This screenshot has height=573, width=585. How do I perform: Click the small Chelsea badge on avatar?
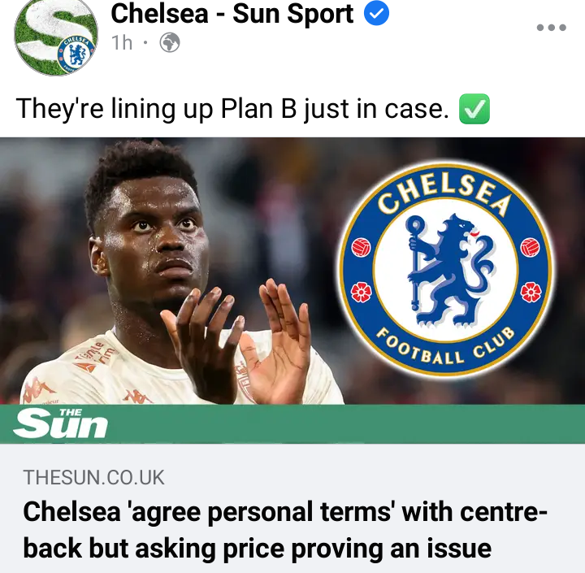(x=76, y=54)
